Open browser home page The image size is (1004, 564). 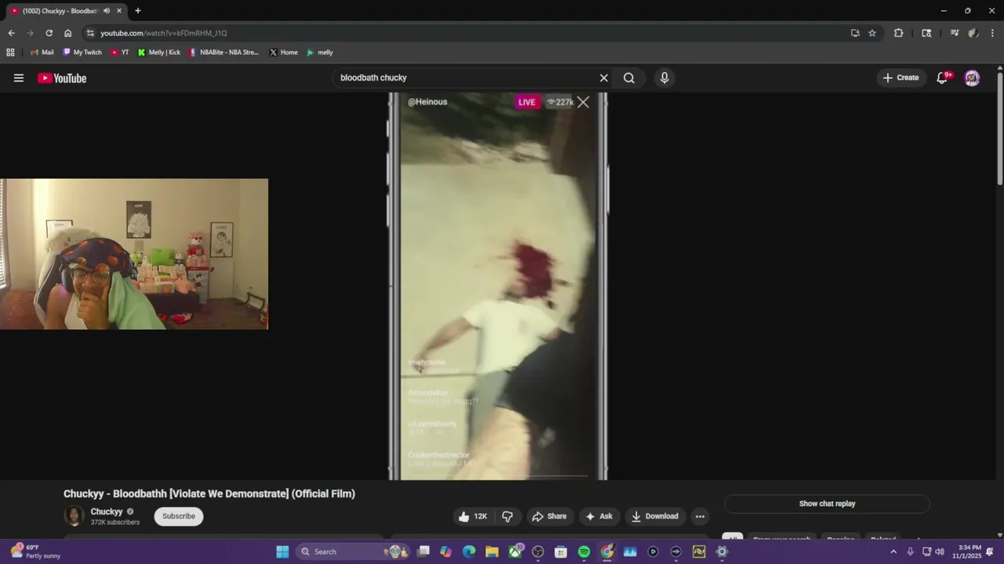pyautogui.click(x=68, y=33)
